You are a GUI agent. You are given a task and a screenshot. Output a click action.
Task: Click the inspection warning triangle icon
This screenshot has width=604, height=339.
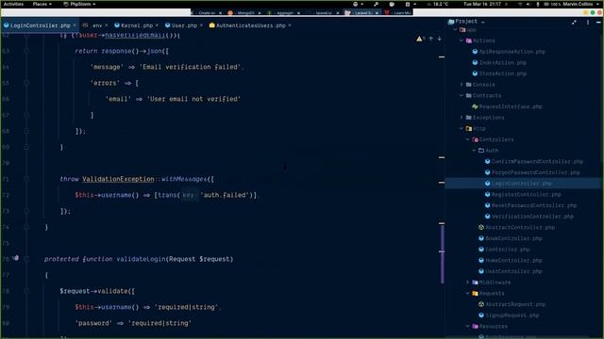coord(419,39)
